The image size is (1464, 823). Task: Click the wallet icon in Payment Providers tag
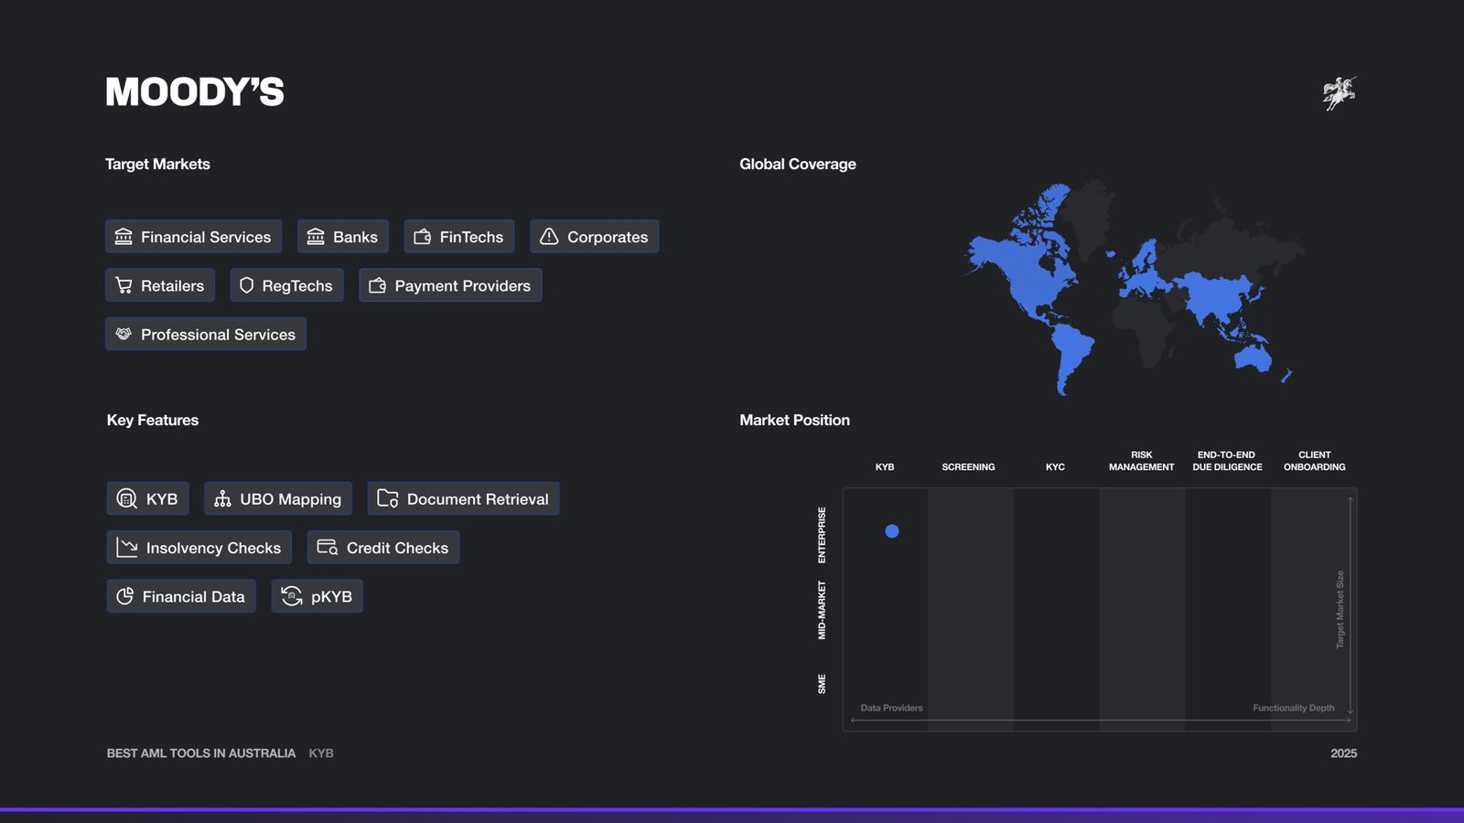[x=377, y=285]
